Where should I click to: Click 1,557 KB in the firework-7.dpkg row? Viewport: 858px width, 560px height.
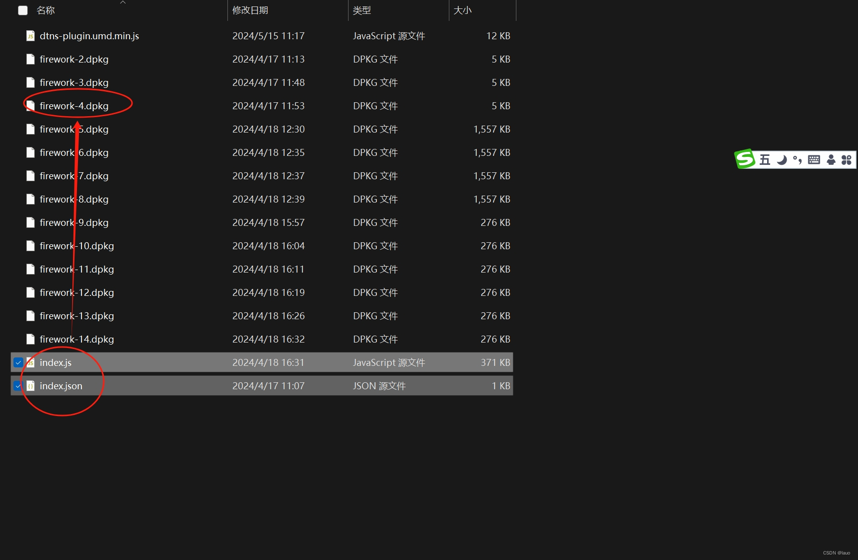click(x=492, y=176)
